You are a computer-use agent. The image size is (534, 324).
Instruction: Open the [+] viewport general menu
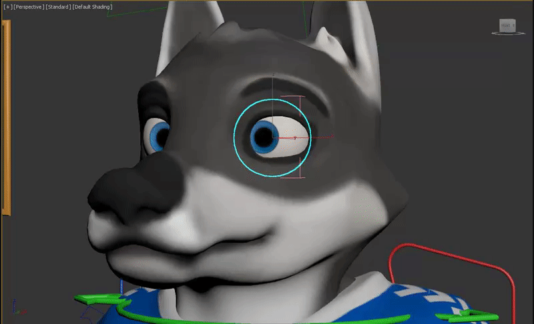coord(7,7)
